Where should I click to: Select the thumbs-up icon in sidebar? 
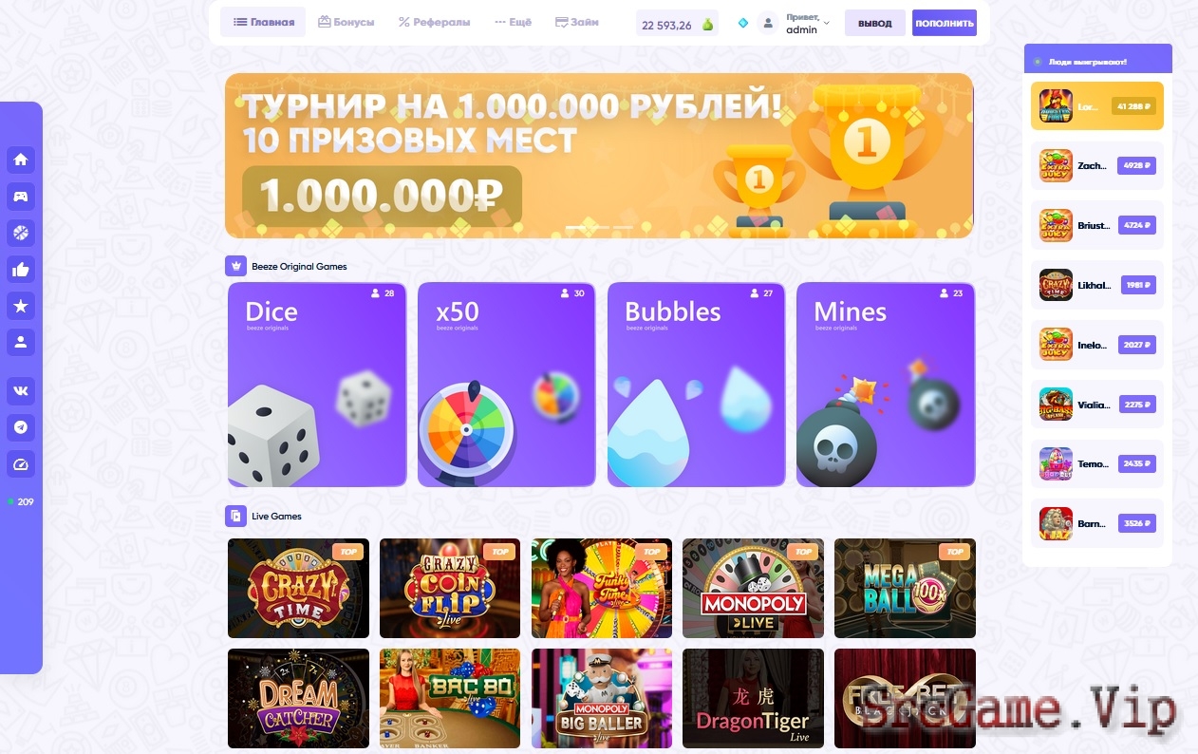point(21,270)
